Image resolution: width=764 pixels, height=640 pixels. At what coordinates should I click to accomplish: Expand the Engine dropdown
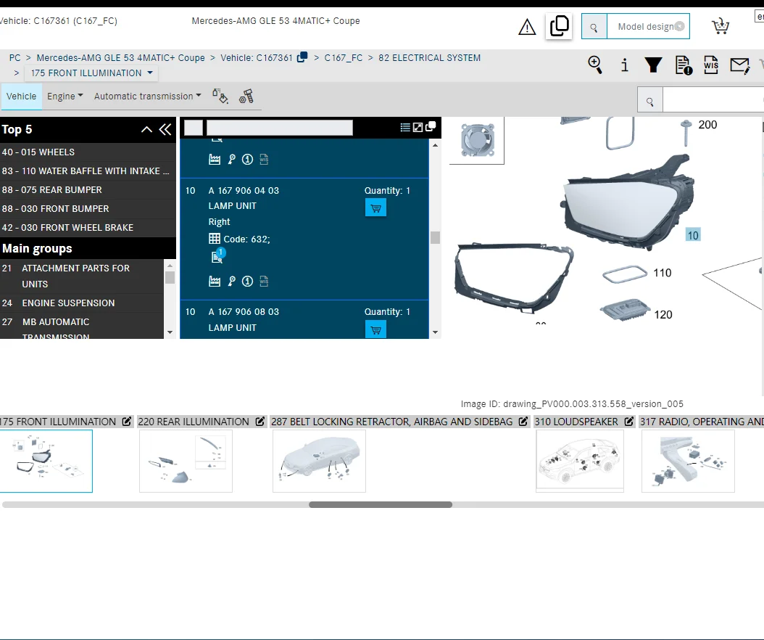pyautogui.click(x=65, y=96)
